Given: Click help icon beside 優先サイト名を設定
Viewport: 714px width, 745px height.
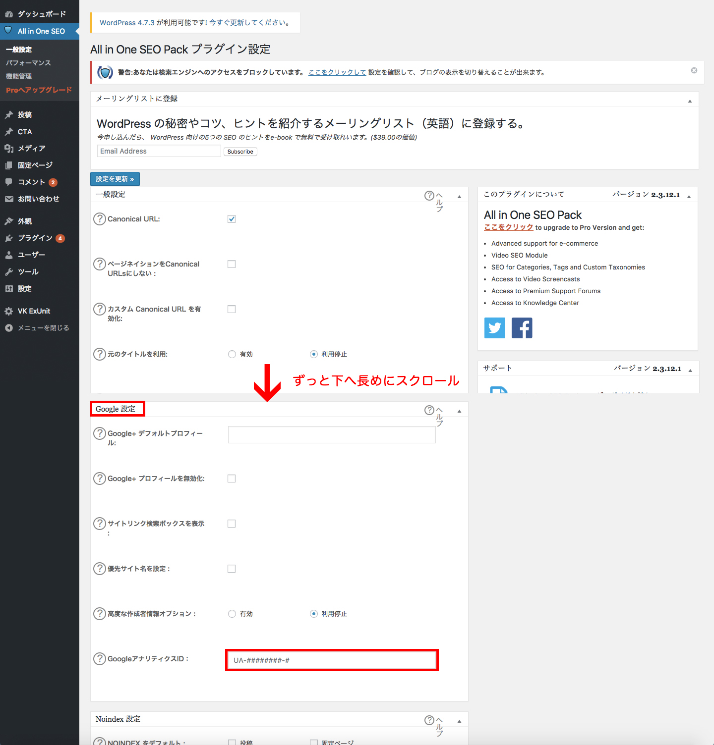Looking at the screenshot, I should pos(100,568).
